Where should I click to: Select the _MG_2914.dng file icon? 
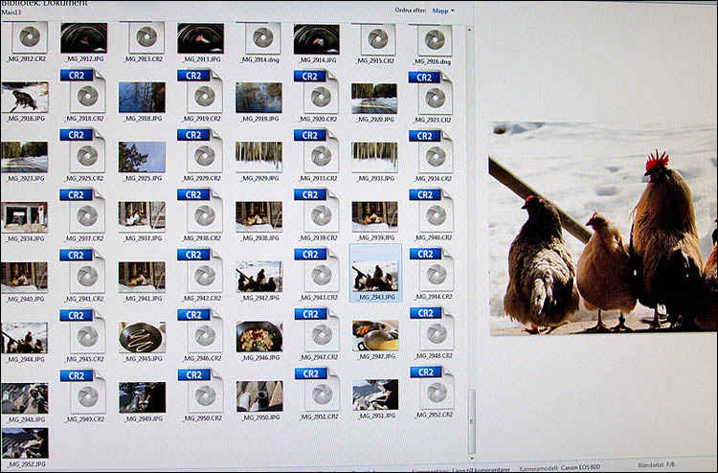pos(263,38)
